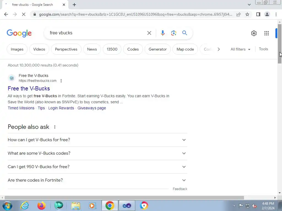Click muted volume icon in tray
This screenshot has width=282, height=211.
(254, 206)
